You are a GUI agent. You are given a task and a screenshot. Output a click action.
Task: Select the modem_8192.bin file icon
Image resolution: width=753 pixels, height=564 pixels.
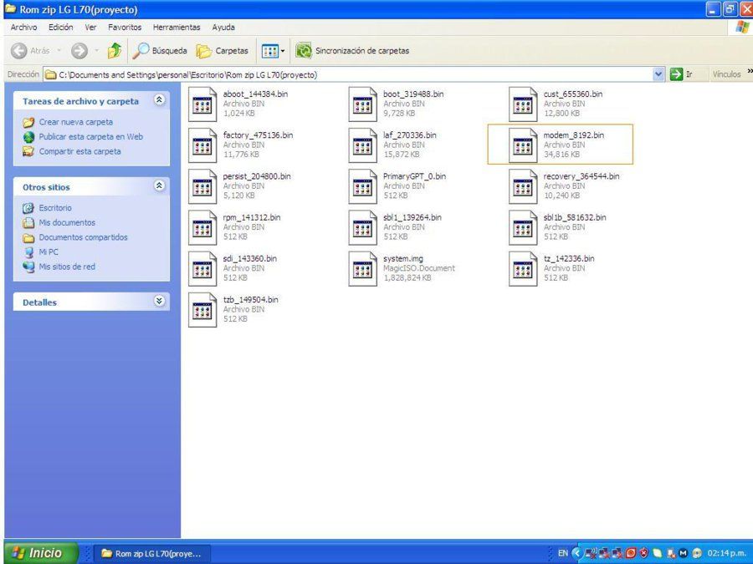(523, 145)
